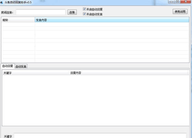The width and height of the screenshot is (192, 138).
Task: Switch to the 自动发言 tab
Action: pyautogui.click(x=21, y=67)
